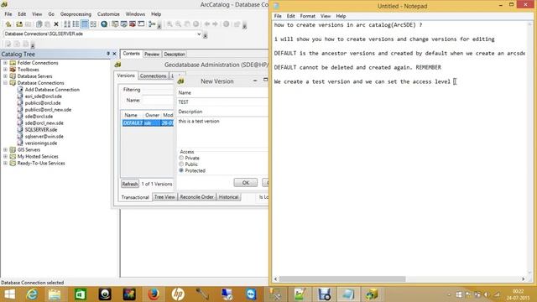
Task: Switch to Large Icons view
Action: tap(67, 24)
